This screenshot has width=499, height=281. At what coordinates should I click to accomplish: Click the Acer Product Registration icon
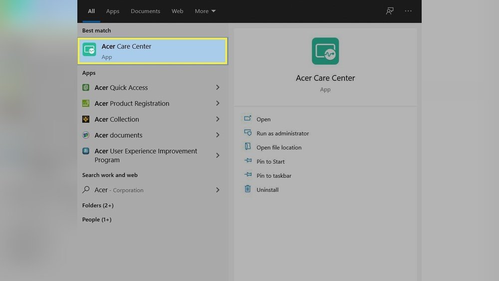tap(86, 104)
